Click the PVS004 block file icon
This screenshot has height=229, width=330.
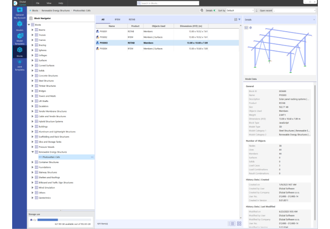pyautogui.click(x=97, y=49)
